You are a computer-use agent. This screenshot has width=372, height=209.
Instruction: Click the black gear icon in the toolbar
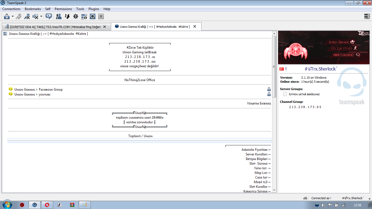76,17
